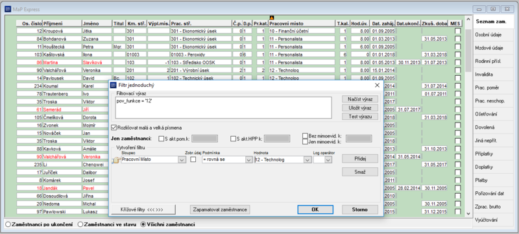
Task: Click the Křížové filtry button
Action: coord(143,209)
